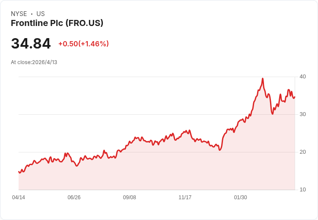Click the 11/17 date axis label
The image size is (318, 220).
click(x=185, y=197)
